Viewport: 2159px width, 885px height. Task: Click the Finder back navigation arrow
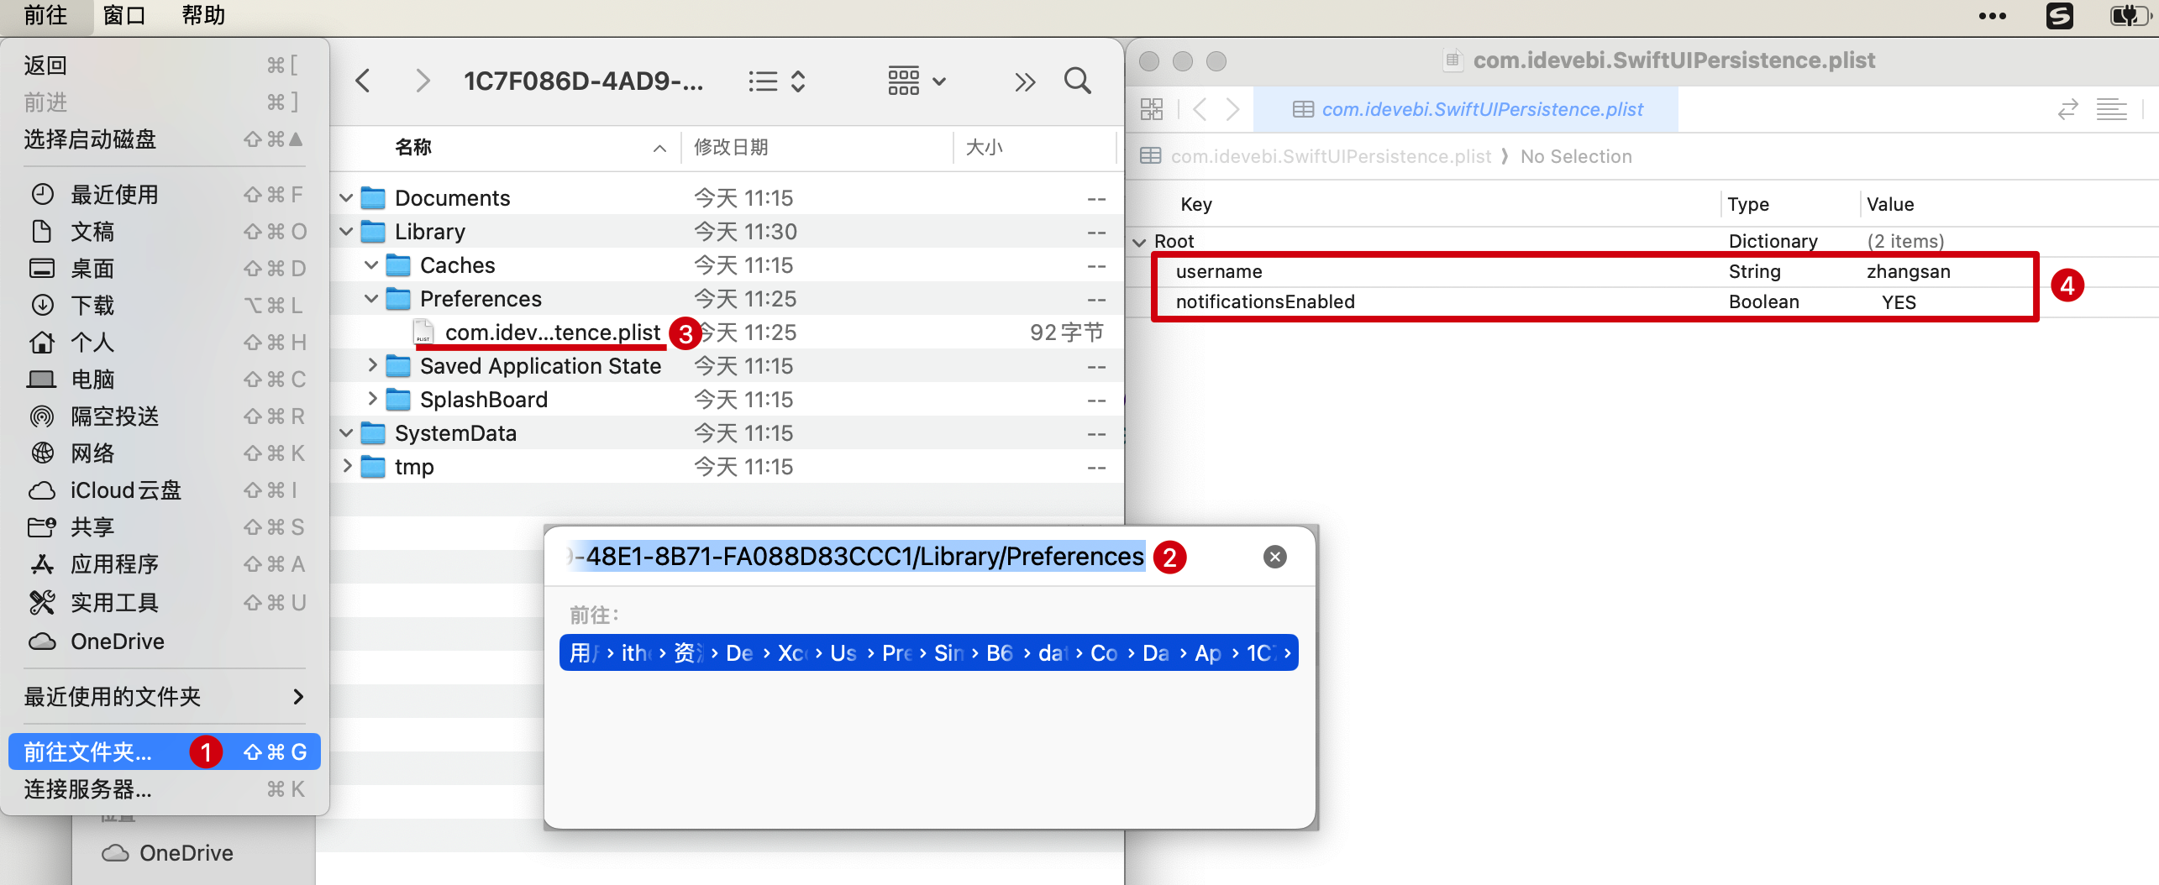click(x=363, y=81)
